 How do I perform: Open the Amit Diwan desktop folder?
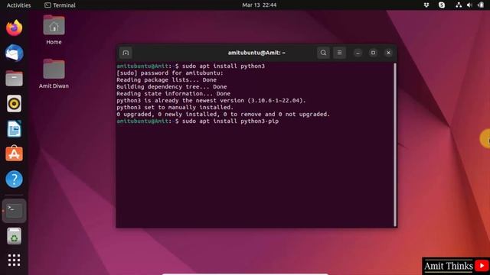[54, 74]
